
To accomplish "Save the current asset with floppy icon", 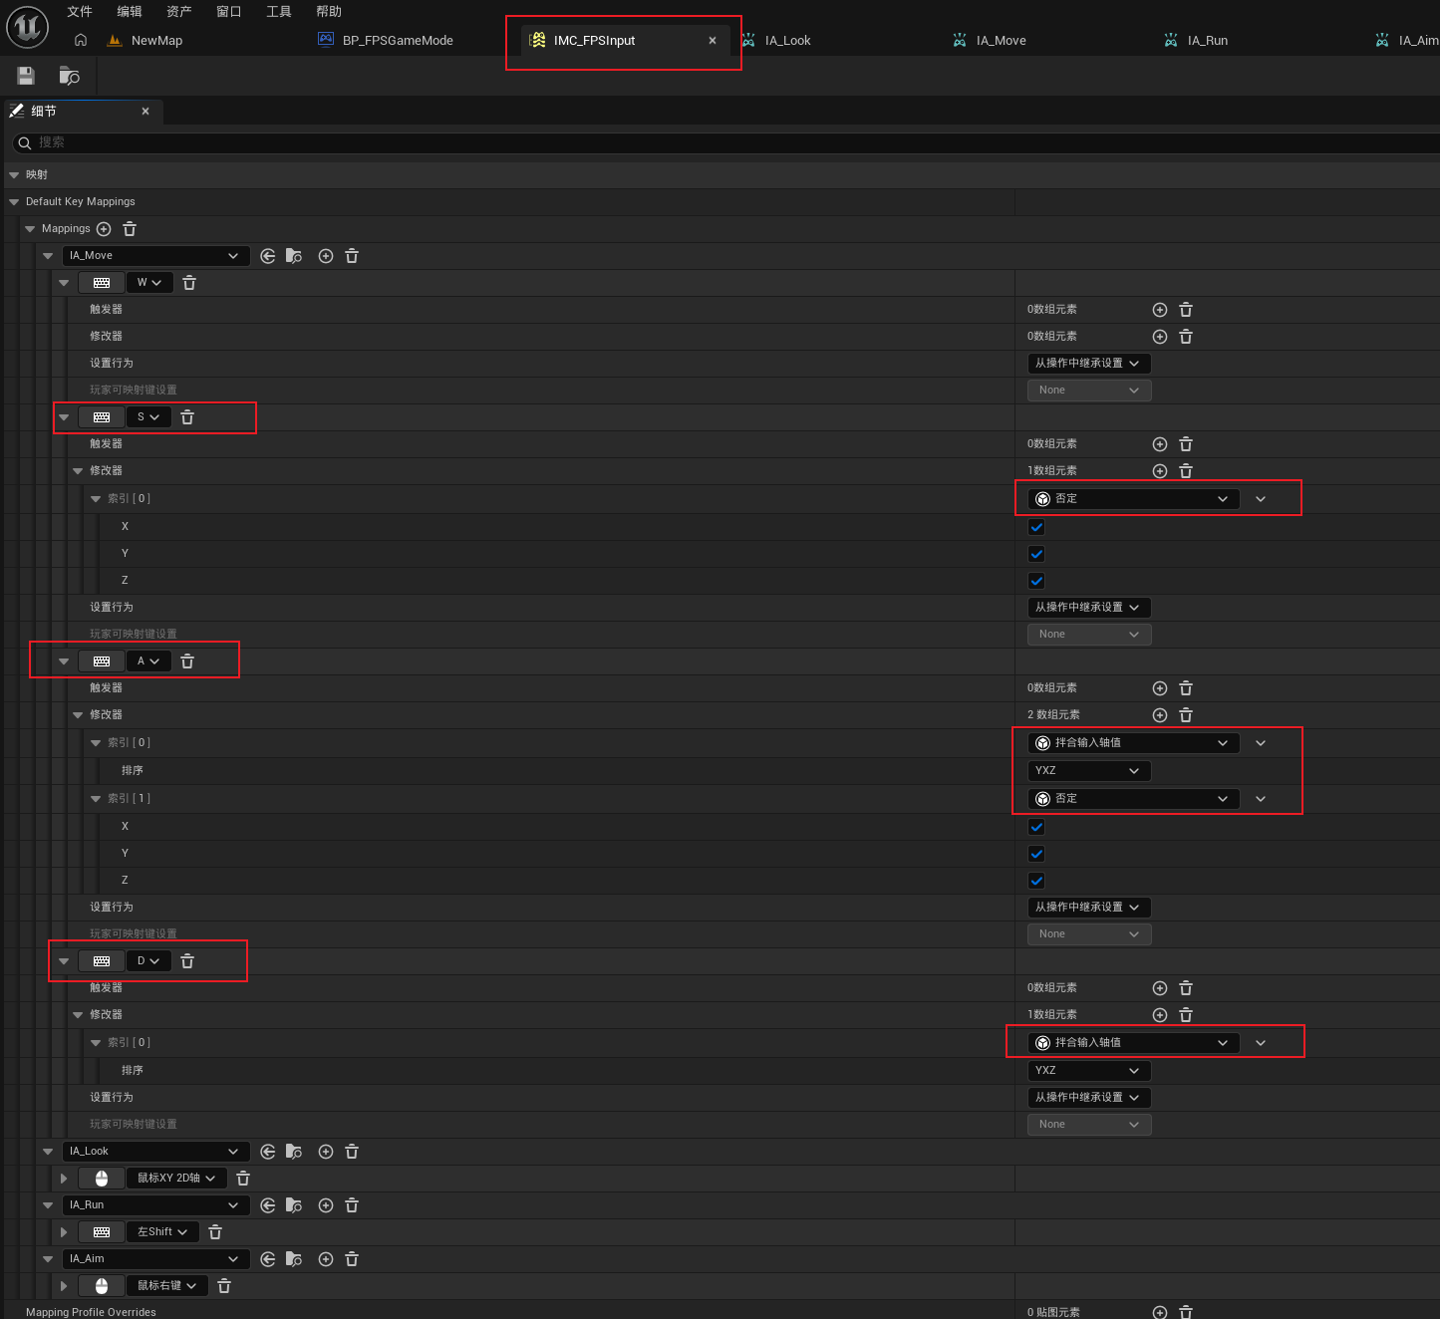I will pos(26,76).
